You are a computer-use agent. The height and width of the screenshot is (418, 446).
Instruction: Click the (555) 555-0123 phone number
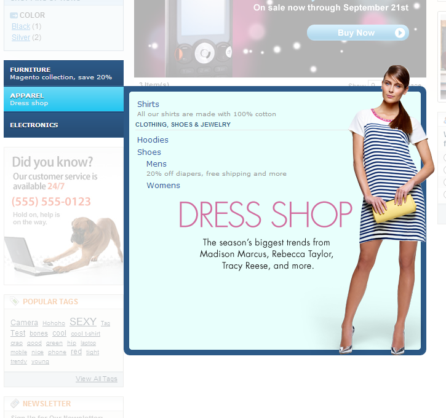pos(51,202)
